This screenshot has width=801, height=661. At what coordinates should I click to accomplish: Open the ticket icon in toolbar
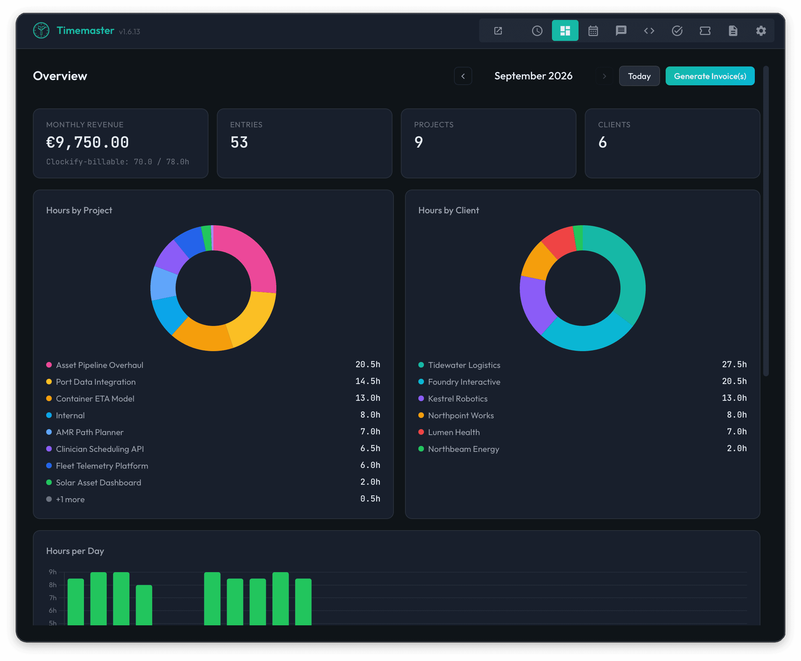click(705, 31)
